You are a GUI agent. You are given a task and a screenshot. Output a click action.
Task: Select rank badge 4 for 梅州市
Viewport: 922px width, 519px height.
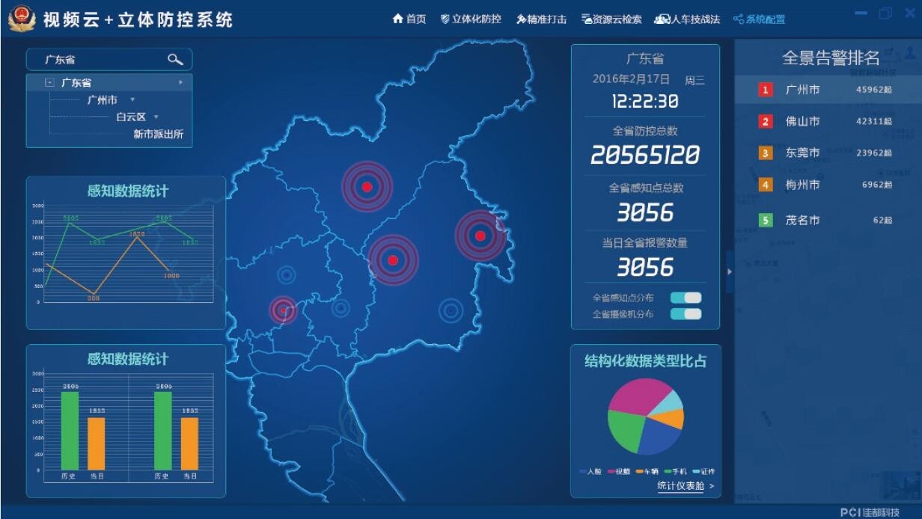click(766, 184)
